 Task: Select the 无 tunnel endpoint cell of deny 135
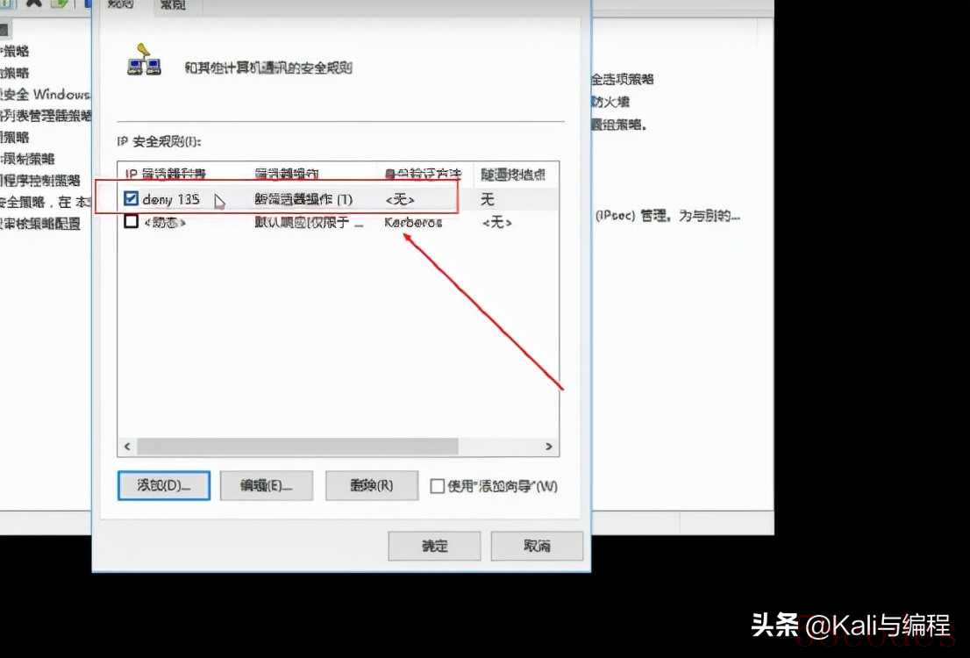488,199
